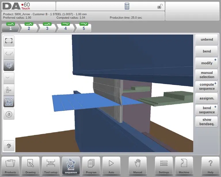Image resolution: width=221 pixels, height=177 pixels.
Task: Toggle the machine view icon
Action: (9, 102)
